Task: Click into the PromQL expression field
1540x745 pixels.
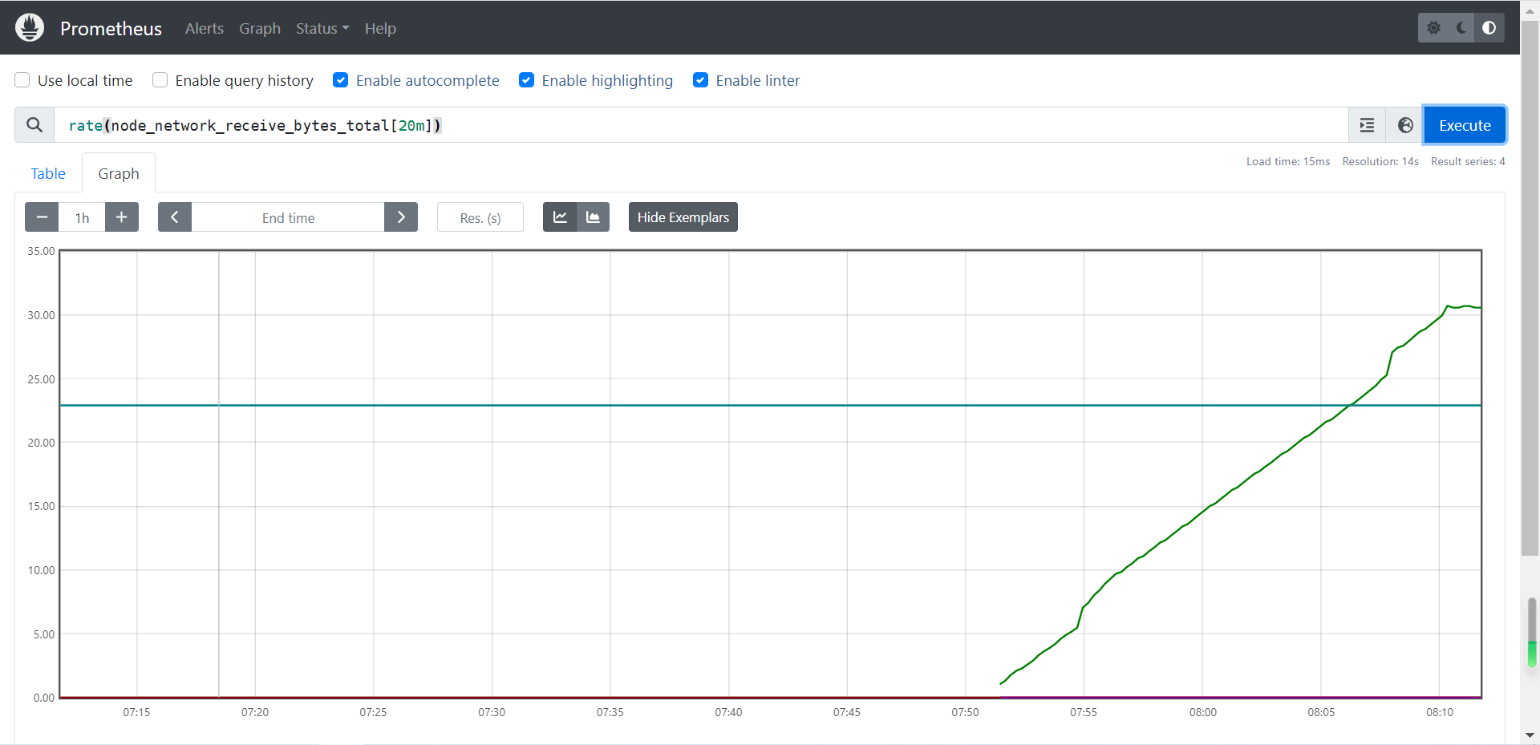Action: [x=701, y=125]
